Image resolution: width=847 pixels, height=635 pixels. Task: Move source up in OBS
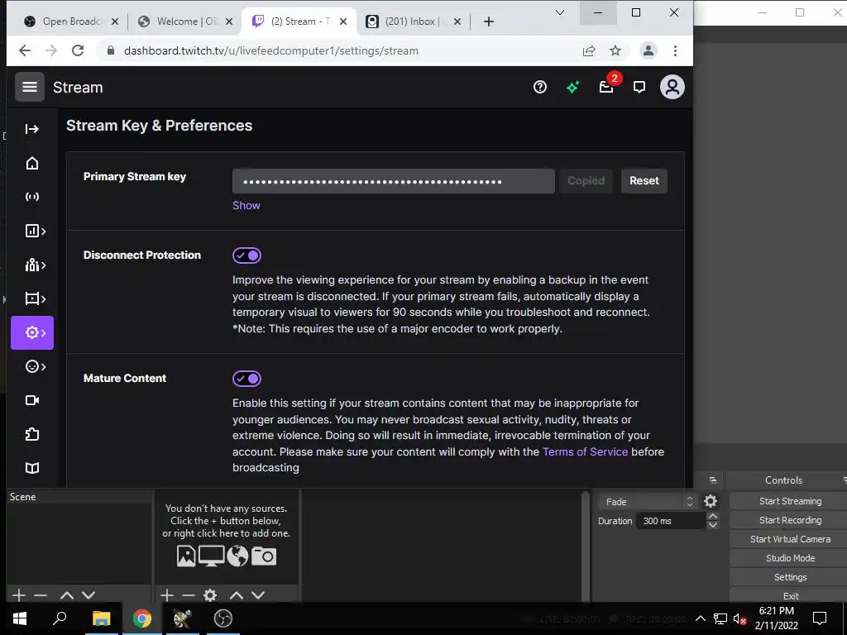[237, 595]
